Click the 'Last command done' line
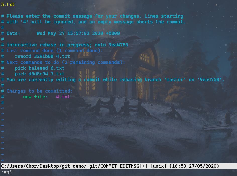 click(x=52, y=51)
